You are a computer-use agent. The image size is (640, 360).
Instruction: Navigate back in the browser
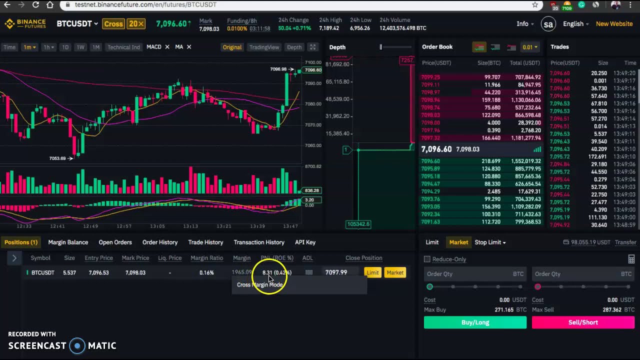7,4
